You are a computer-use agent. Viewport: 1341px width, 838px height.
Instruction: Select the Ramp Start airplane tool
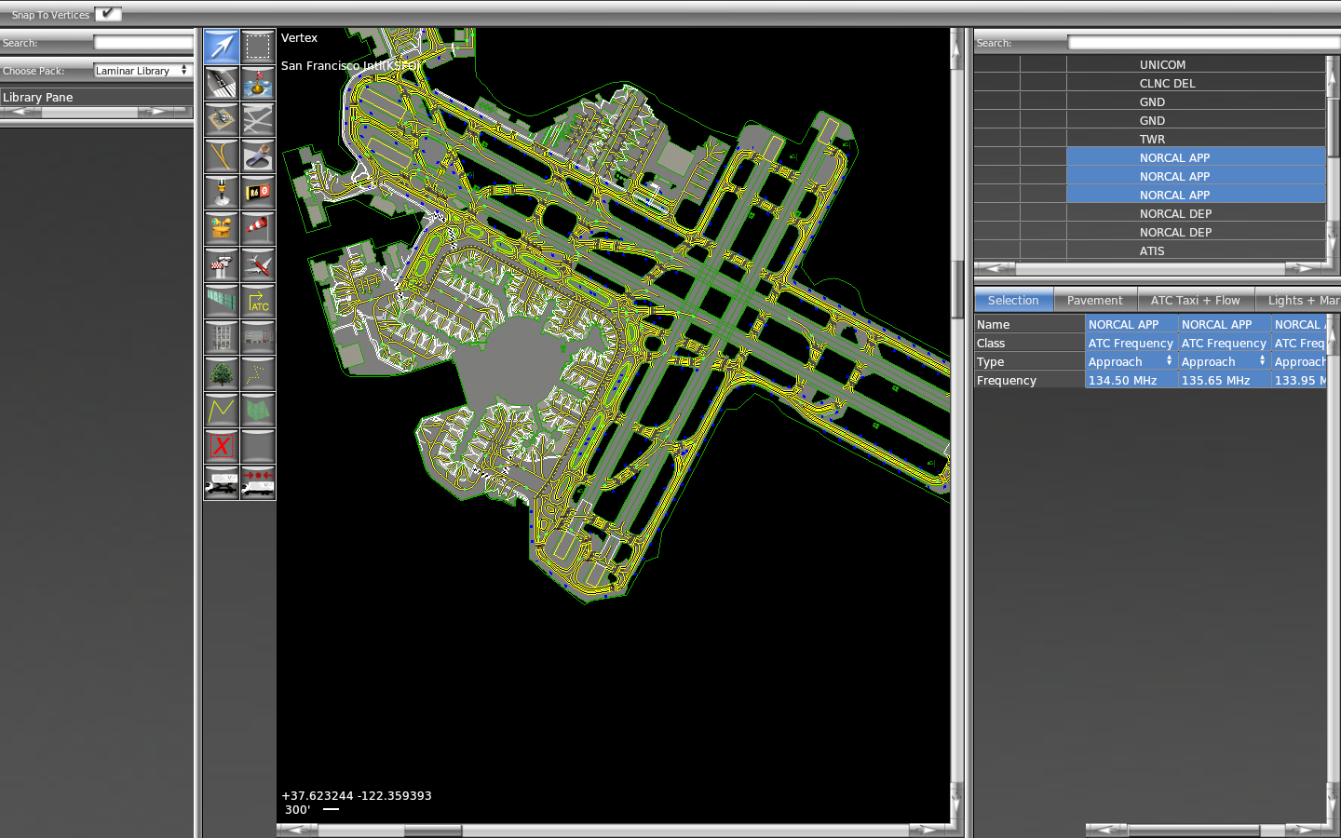pos(258,264)
